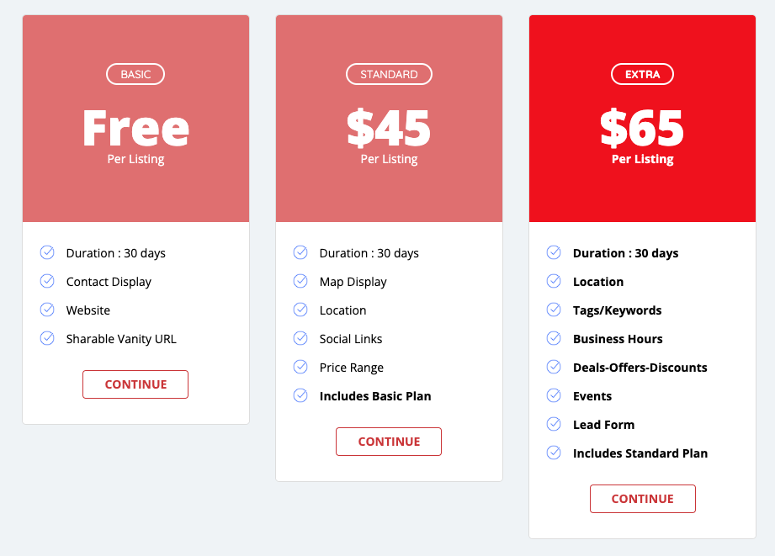
Task: Click the checkmark icon next to Price Range
Action: pos(300,367)
